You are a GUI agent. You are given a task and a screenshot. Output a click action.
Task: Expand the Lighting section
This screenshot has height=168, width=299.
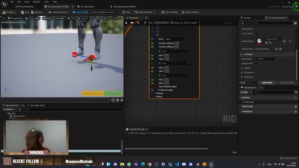pyautogui.click(x=242, y=68)
